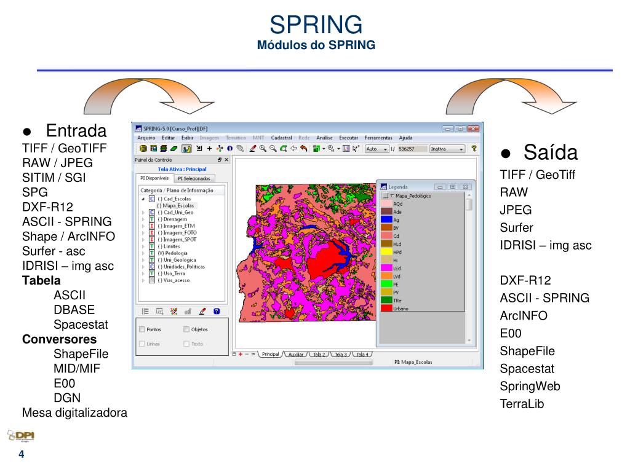Select Mapa_Escolas in the PI tree

click(x=175, y=205)
